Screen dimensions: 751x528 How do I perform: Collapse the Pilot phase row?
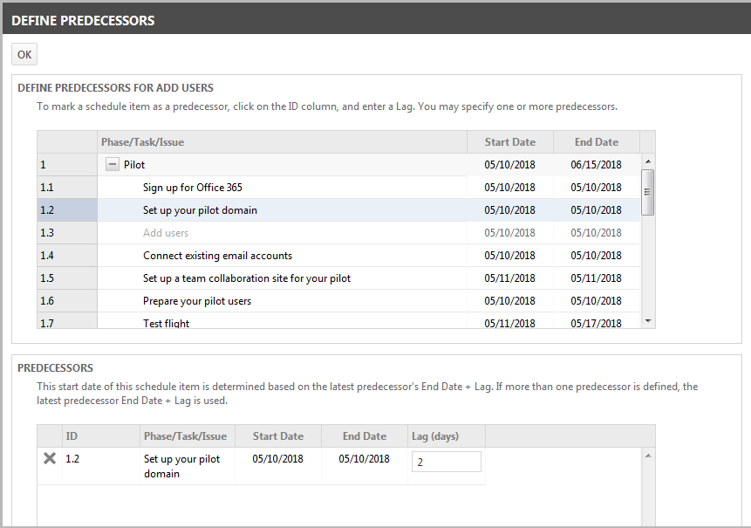[x=113, y=165]
